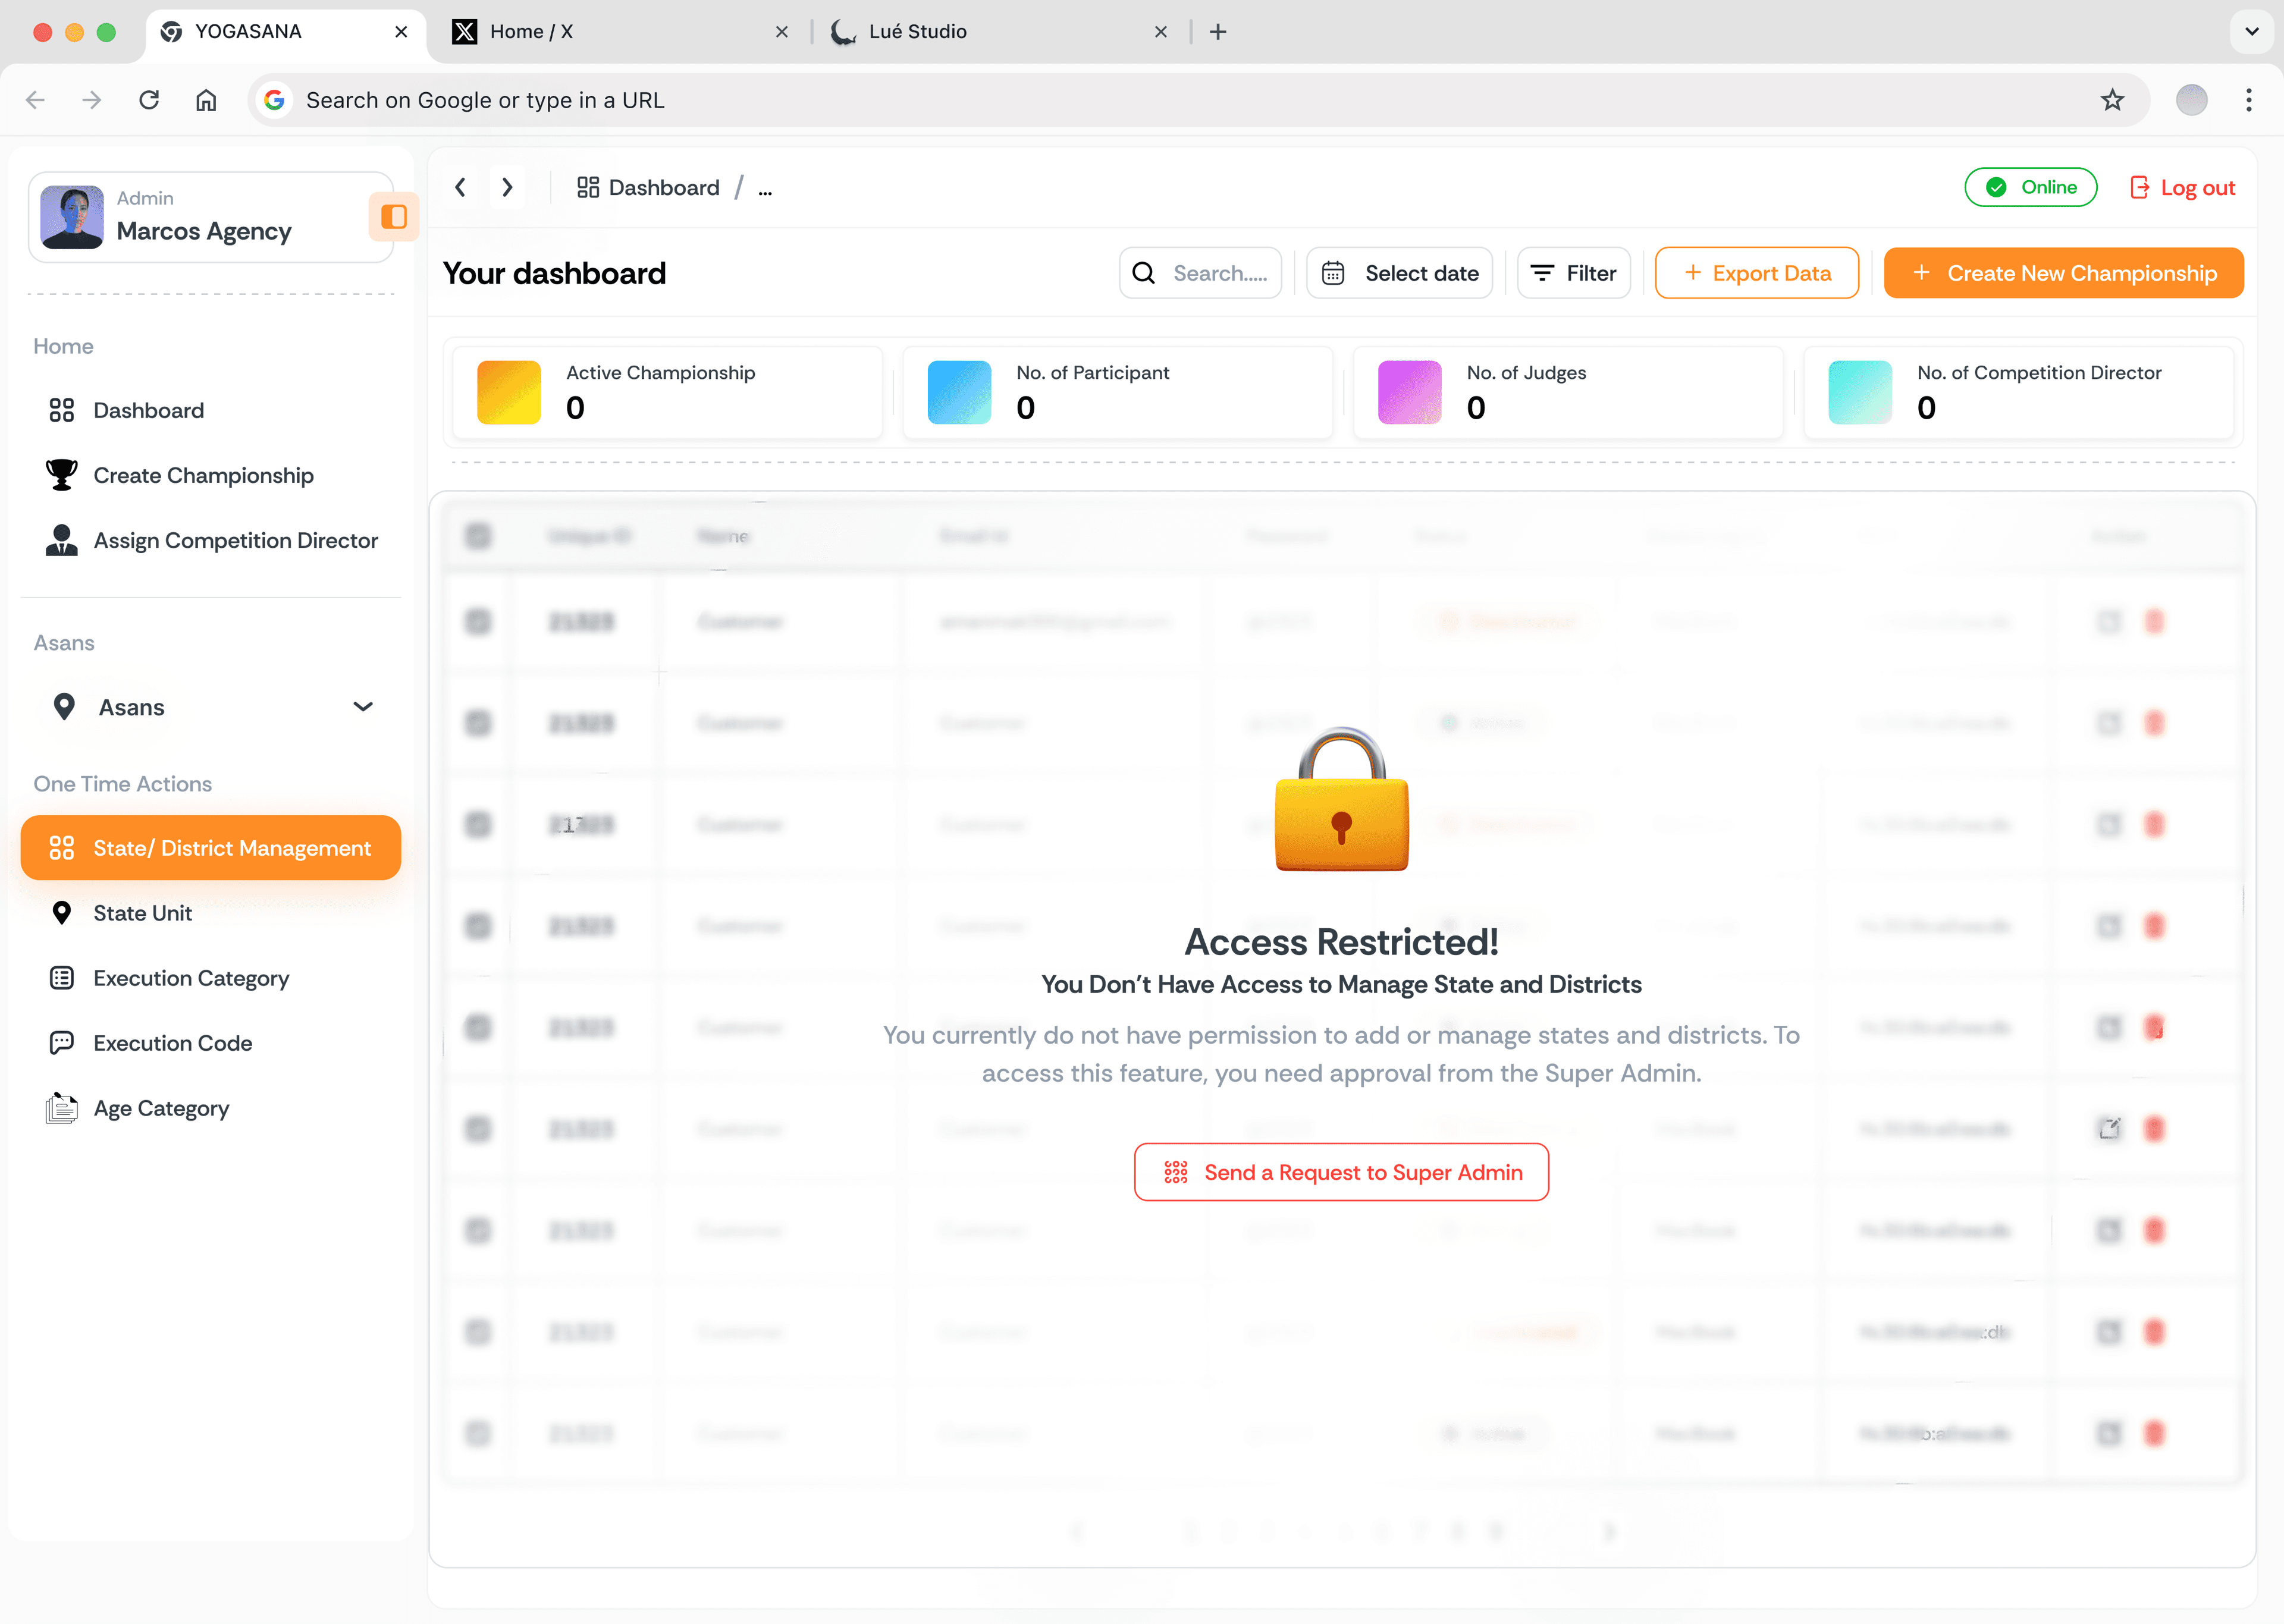Bookmark page with the star icon
Screen dimensions: 2284x1624
coord(2112,100)
